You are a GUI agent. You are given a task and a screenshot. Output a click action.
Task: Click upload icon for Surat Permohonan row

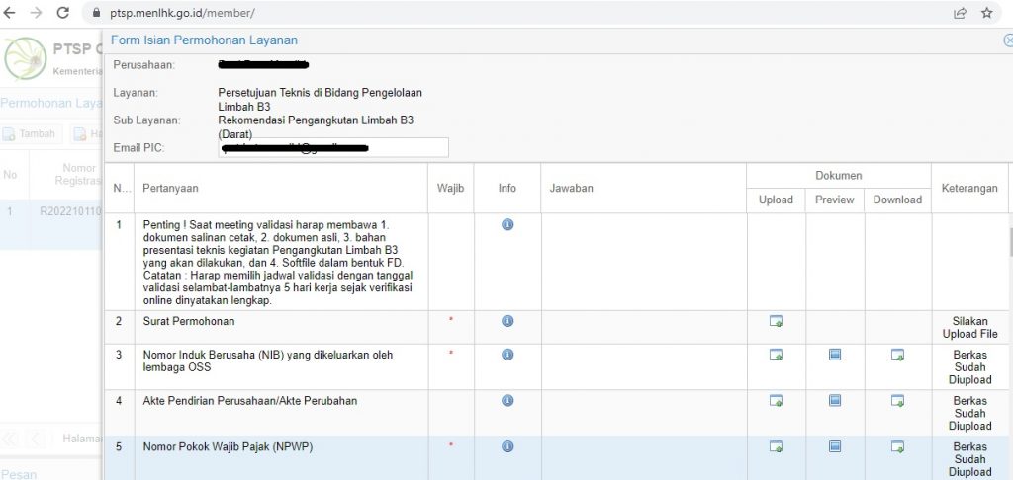click(776, 321)
